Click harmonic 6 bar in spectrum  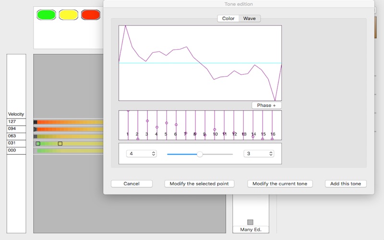coord(176,125)
